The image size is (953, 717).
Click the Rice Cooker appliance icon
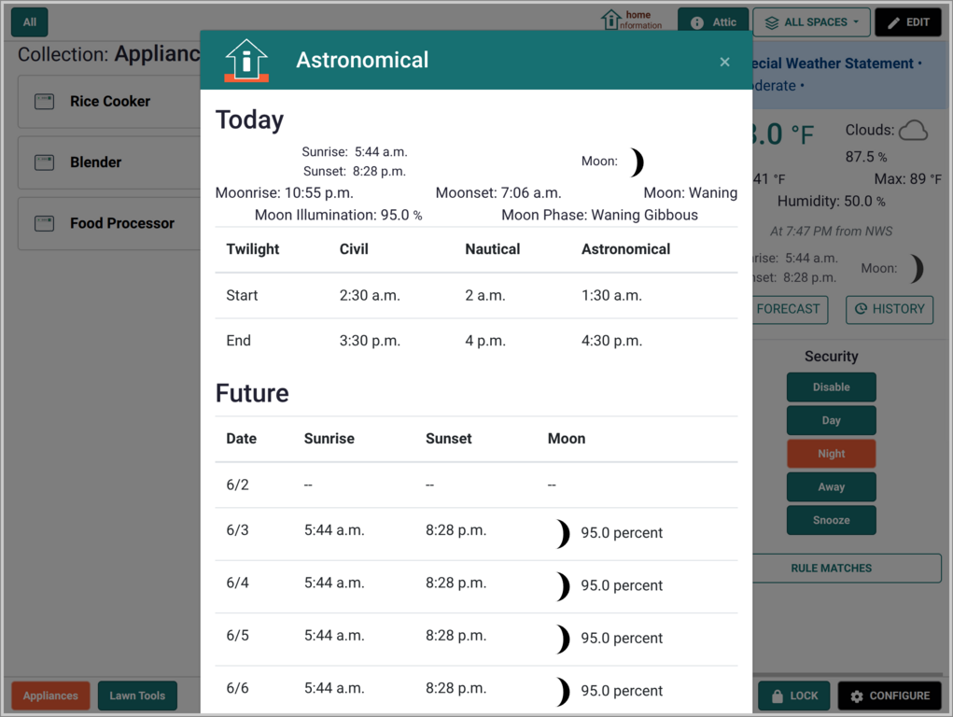coord(44,102)
